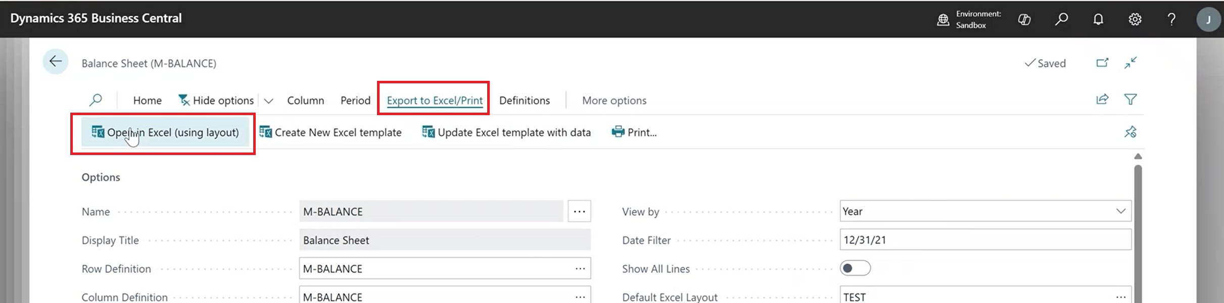Create New Excel template

(330, 132)
